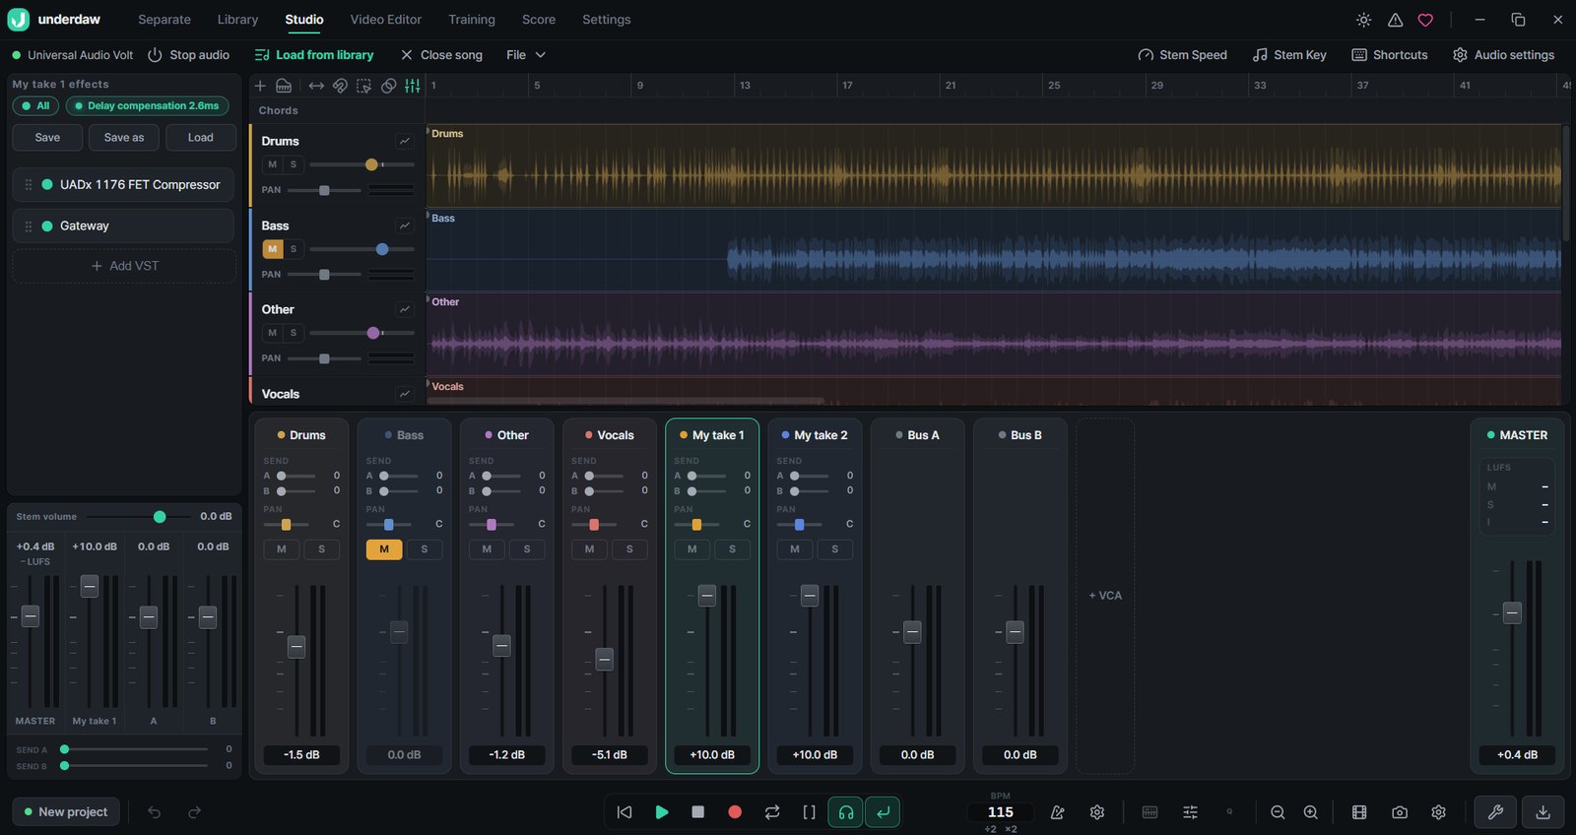The width and height of the screenshot is (1576, 835).
Task: Toggle Delay compensation 2.6ms
Action: [x=147, y=105]
